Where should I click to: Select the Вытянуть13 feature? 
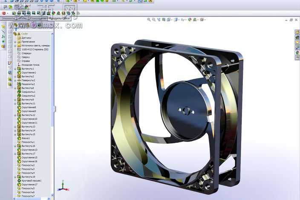click(x=26, y=127)
